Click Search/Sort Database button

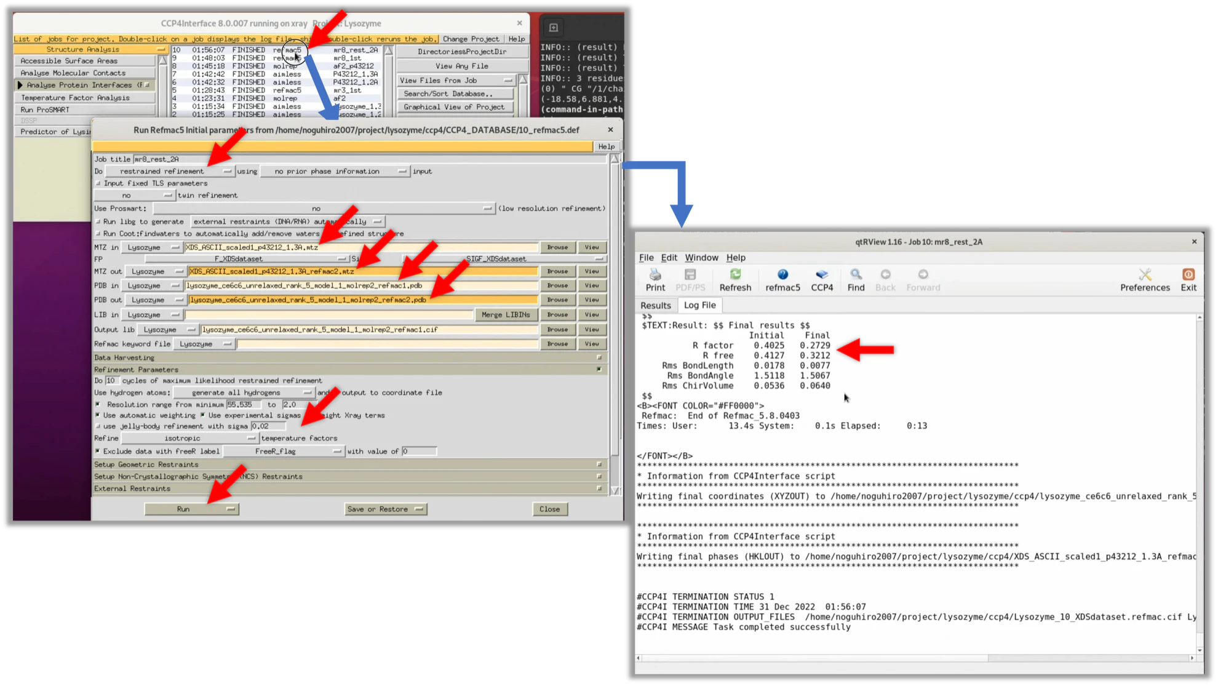point(455,94)
